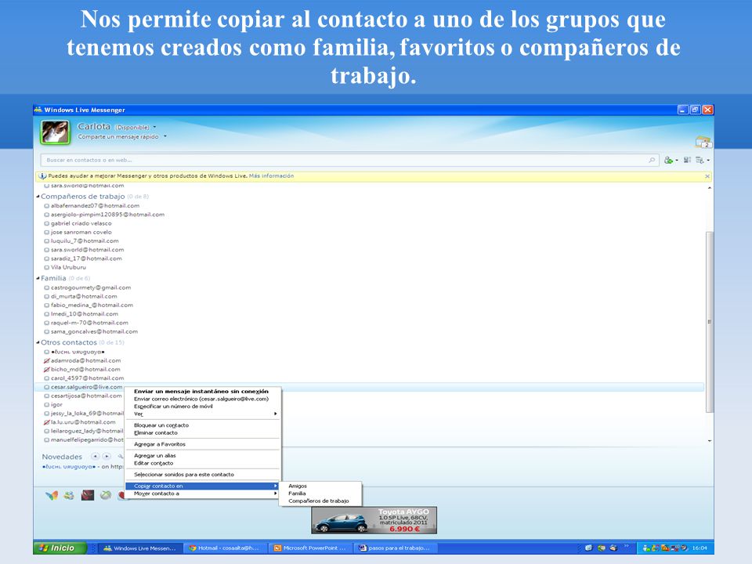Collapse the 'Familia' group
The height and width of the screenshot is (564, 752).
38,278
